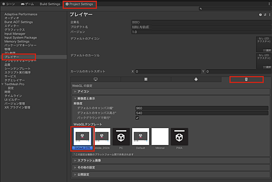
Task: Click the cursor hotspot X field
Action: tap(168, 71)
